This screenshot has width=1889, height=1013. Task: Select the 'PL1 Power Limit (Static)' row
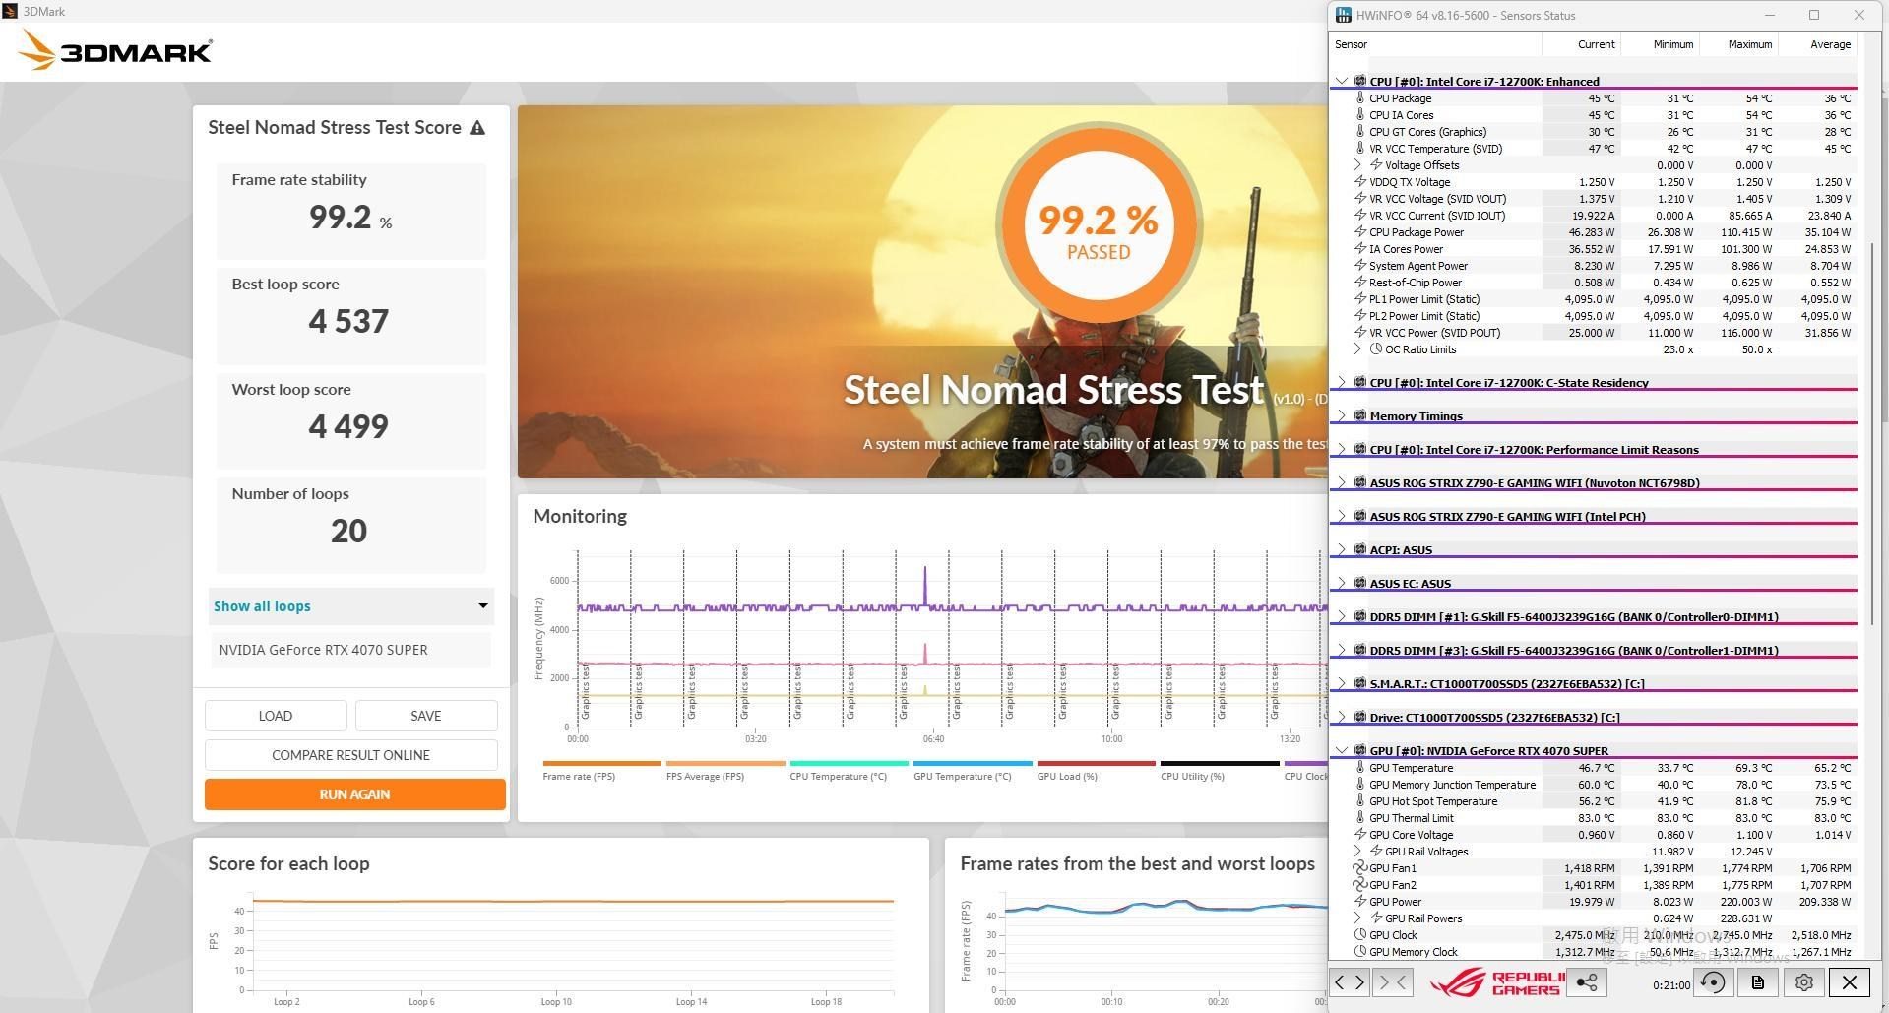coord(1593,299)
